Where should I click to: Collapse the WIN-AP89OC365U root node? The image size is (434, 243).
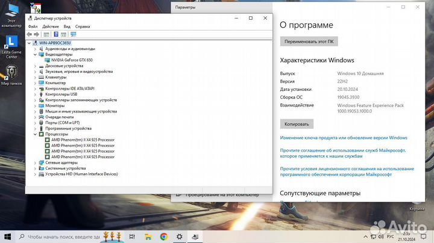pos(29,43)
